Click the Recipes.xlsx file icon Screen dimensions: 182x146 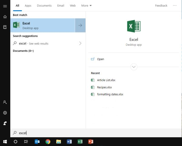93,87
